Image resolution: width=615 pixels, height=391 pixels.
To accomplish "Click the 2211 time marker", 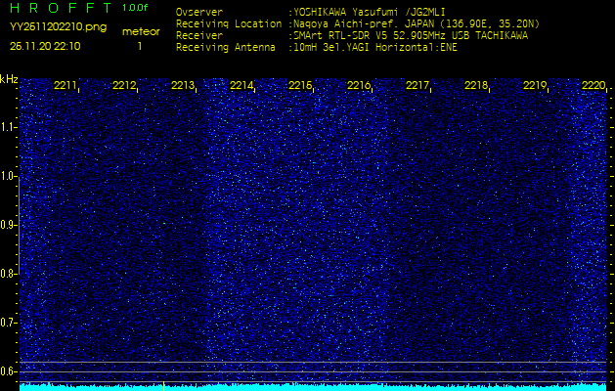I will tap(66, 85).
